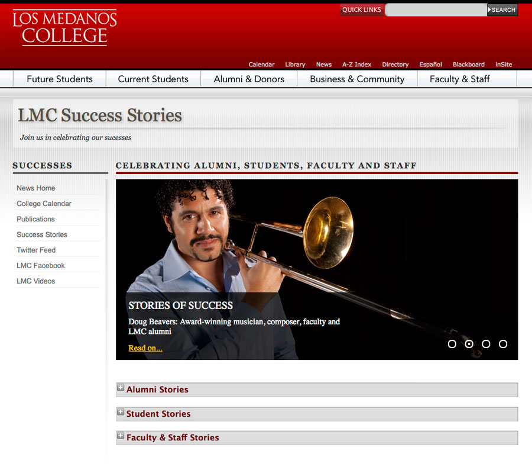The height and width of the screenshot is (470, 532).
Task: Open the Quick Links dropdown
Action: click(x=362, y=10)
